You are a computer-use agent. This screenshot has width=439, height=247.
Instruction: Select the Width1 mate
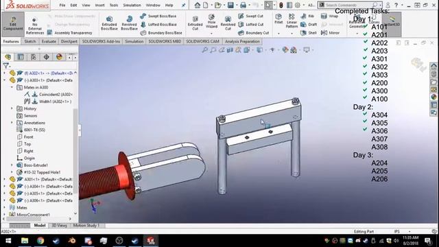(48, 102)
